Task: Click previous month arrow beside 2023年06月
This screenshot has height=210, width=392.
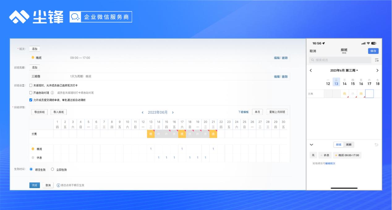Action: (143, 113)
